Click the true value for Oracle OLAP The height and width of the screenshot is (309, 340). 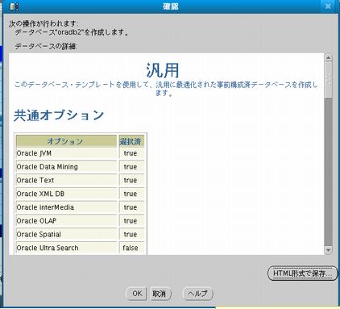coord(131,221)
